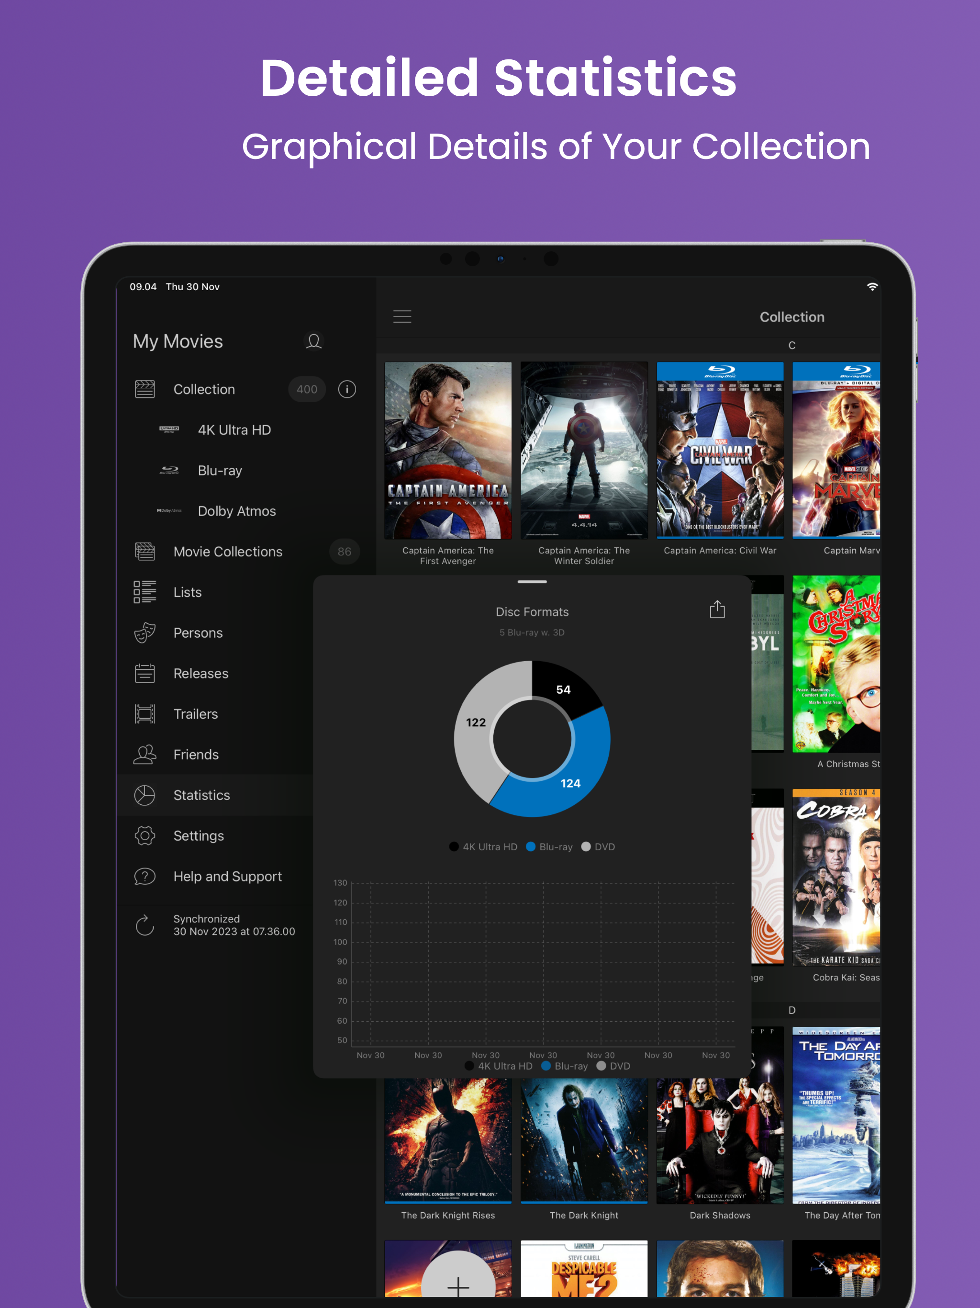Open Settings from the sidebar
The width and height of the screenshot is (980, 1308).
pyautogui.click(x=199, y=835)
